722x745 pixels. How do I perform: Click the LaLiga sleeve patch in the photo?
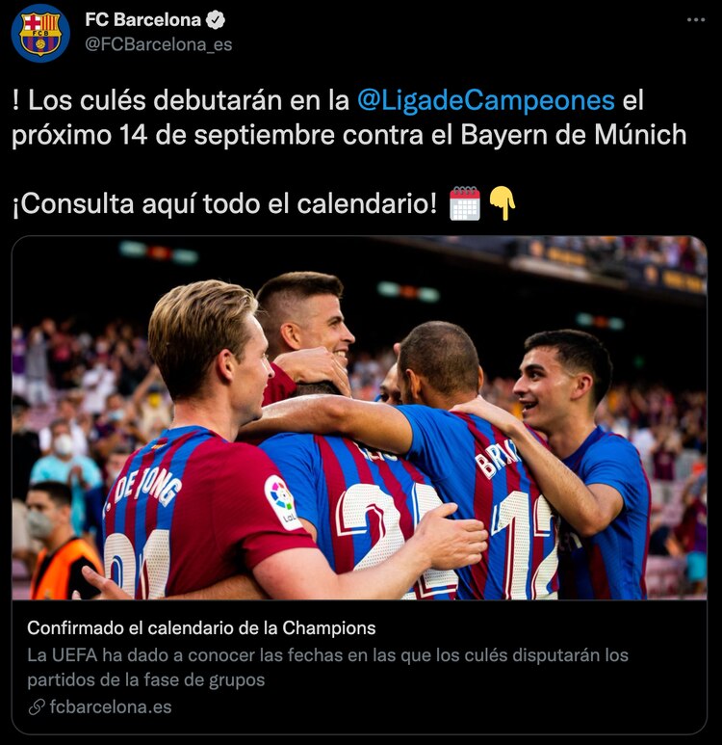pos(282,502)
